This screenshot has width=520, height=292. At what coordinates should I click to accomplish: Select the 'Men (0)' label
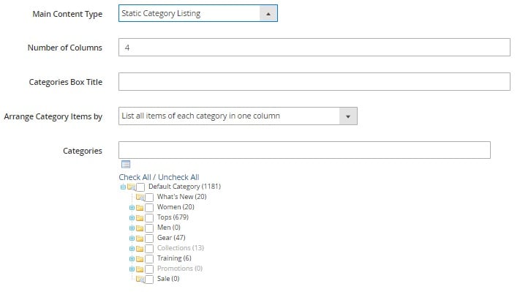click(x=169, y=228)
